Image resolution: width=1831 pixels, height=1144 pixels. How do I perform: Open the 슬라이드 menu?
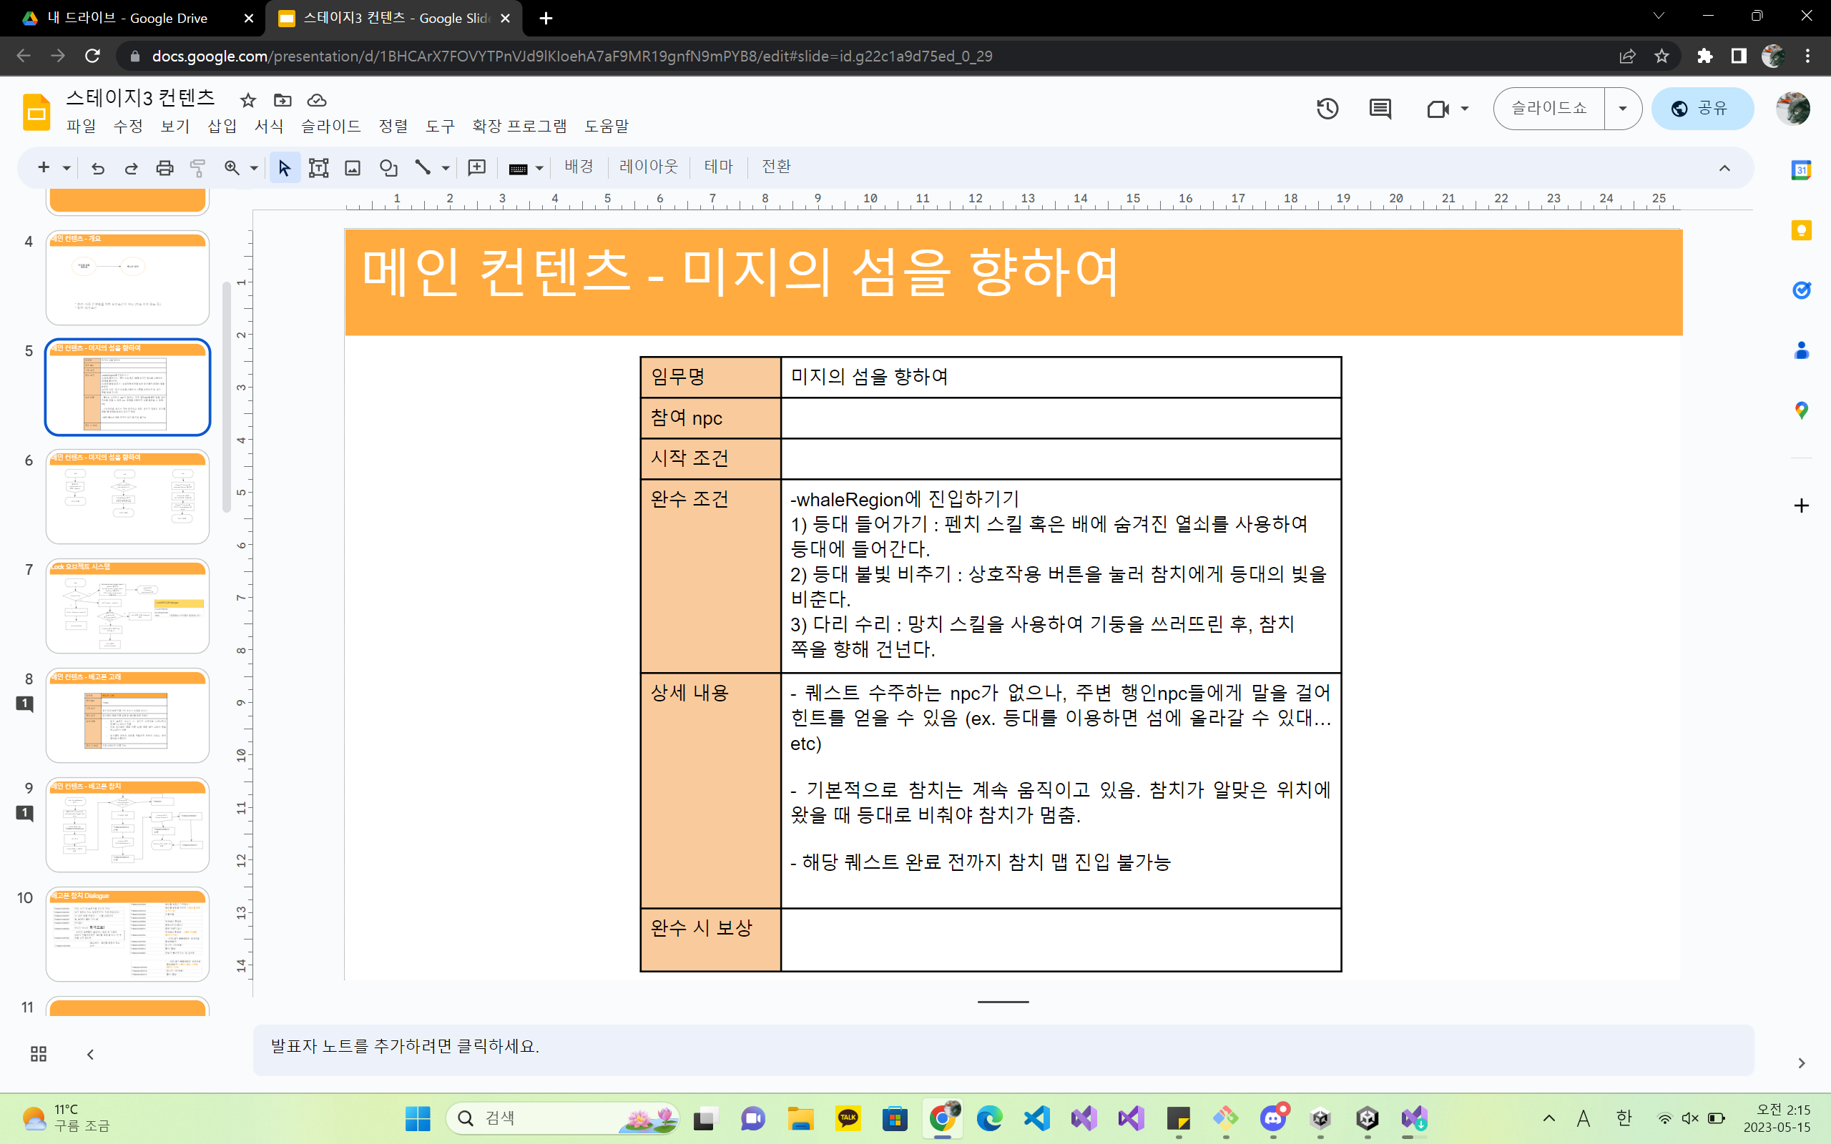pos(330,127)
